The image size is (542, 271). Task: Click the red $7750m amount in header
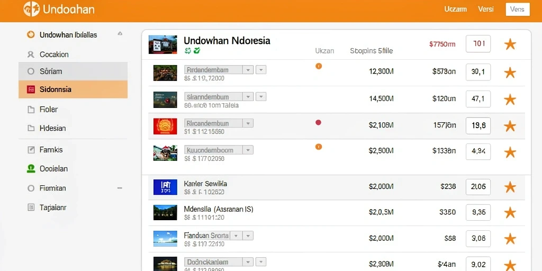tap(442, 44)
